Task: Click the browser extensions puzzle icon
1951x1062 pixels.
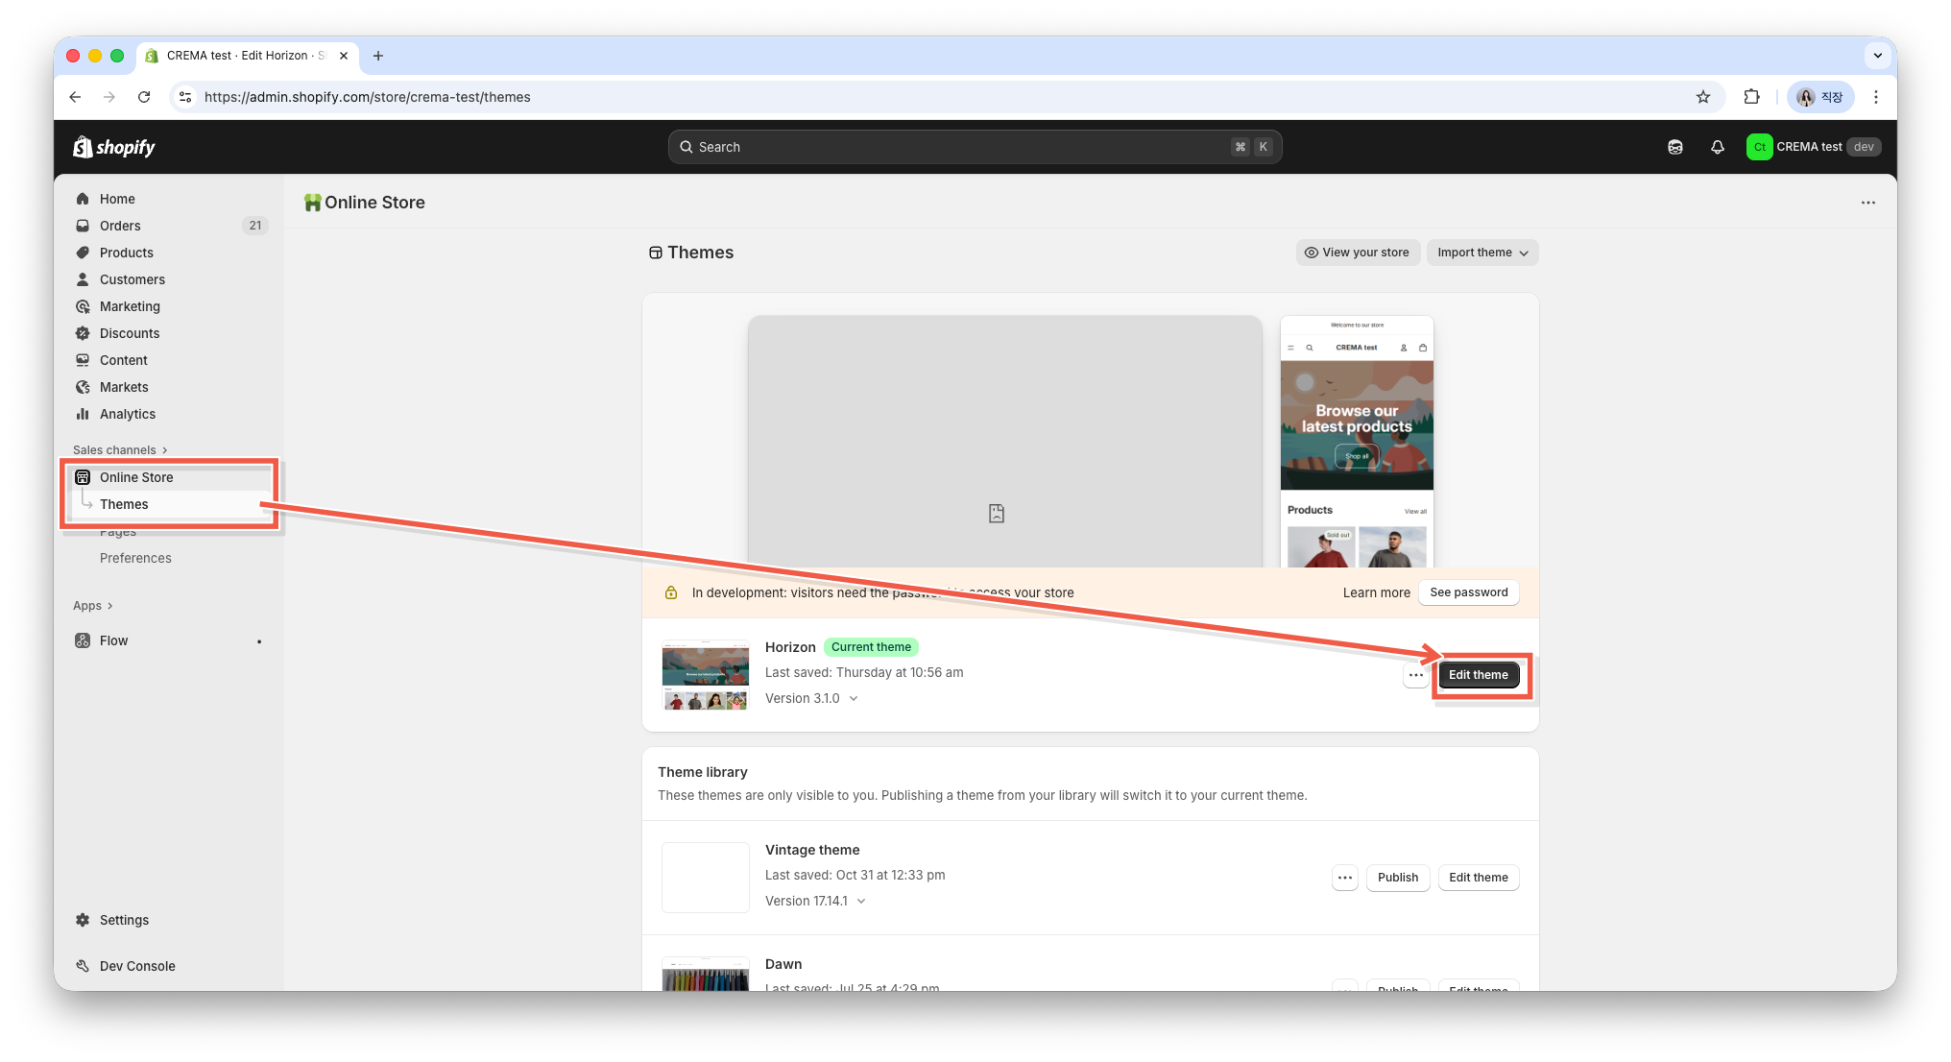Action: coord(1751,97)
